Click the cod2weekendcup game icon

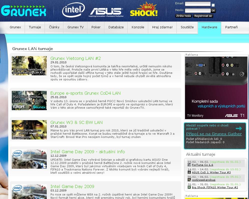tap(189, 180)
